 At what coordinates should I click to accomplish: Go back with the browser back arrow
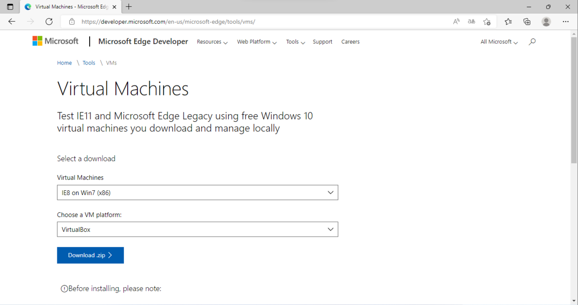12,22
